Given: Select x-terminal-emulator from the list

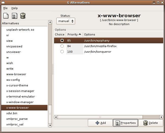Looking at the screenshot, I should pyautogui.click(x=20, y=97).
